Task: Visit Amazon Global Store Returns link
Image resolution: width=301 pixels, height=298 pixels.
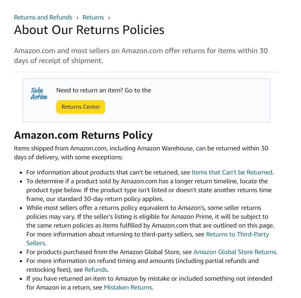Action: 235,252
